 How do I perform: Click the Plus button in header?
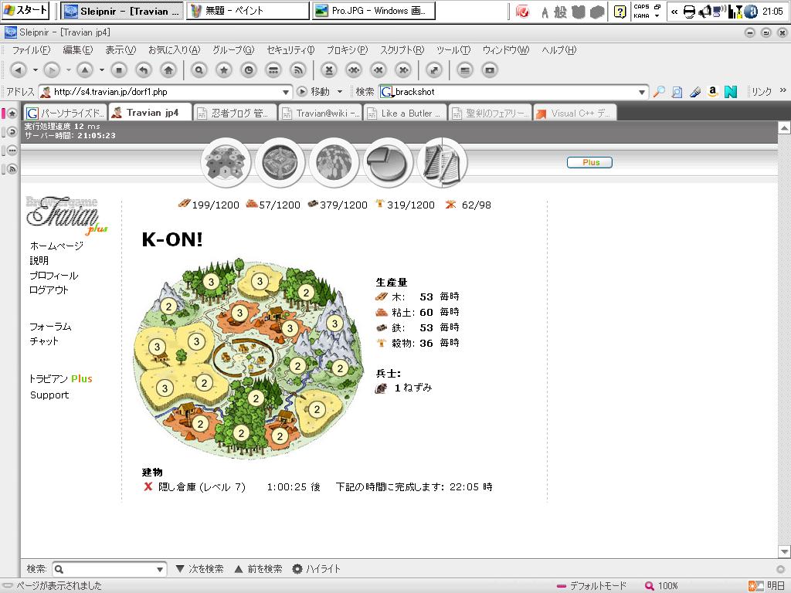click(589, 162)
